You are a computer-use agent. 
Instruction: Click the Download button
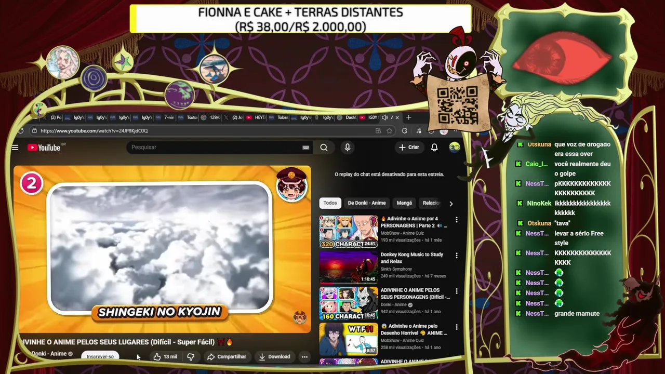click(275, 357)
